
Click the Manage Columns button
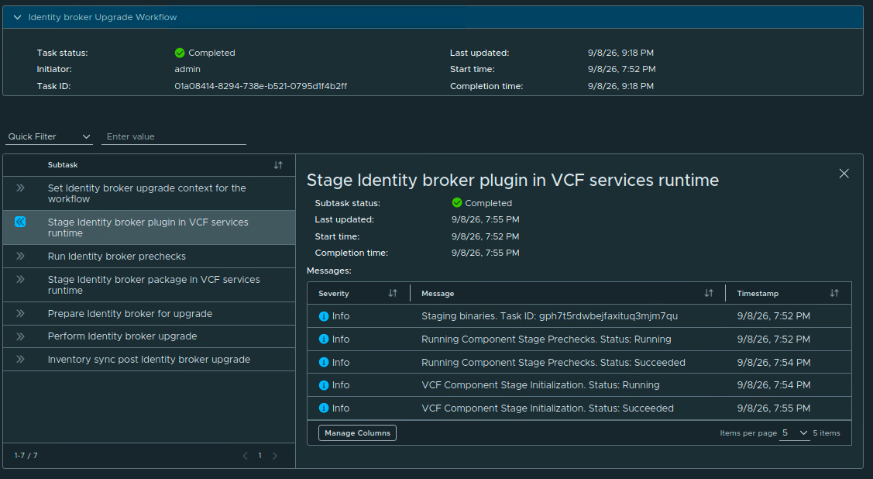click(357, 432)
